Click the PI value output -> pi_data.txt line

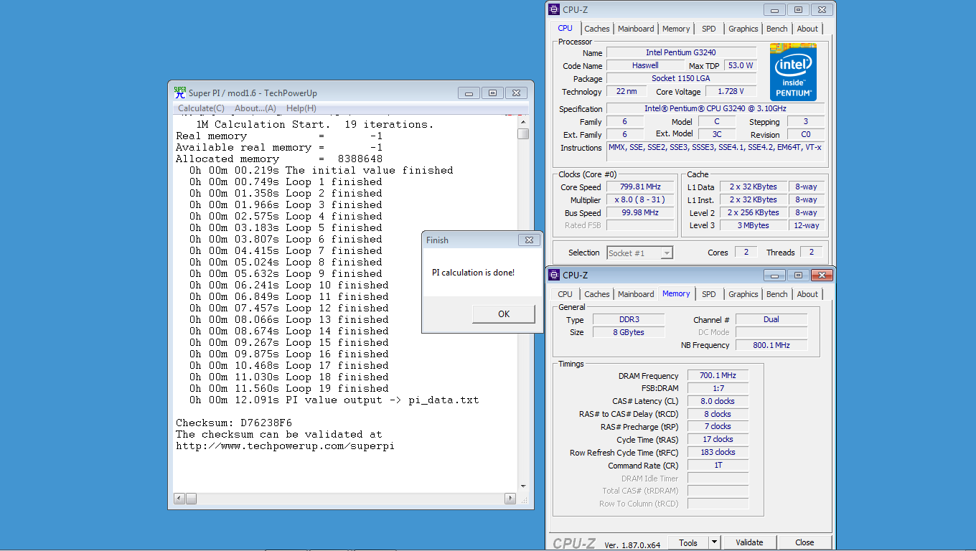click(x=334, y=400)
